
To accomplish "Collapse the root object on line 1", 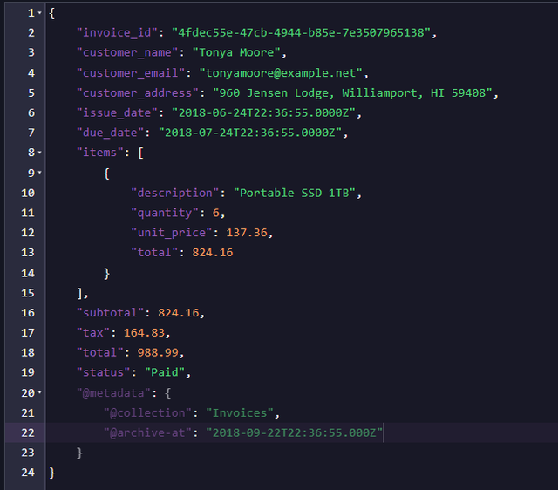I will pyautogui.click(x=40, y=13).
